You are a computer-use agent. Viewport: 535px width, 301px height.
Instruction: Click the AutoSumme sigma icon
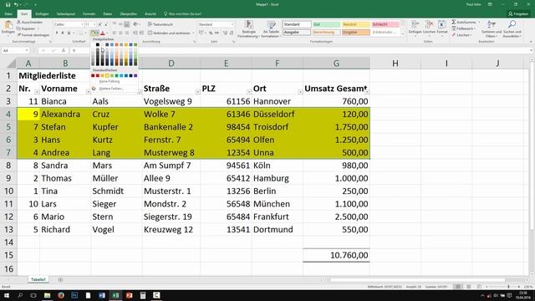pos(454,23)
